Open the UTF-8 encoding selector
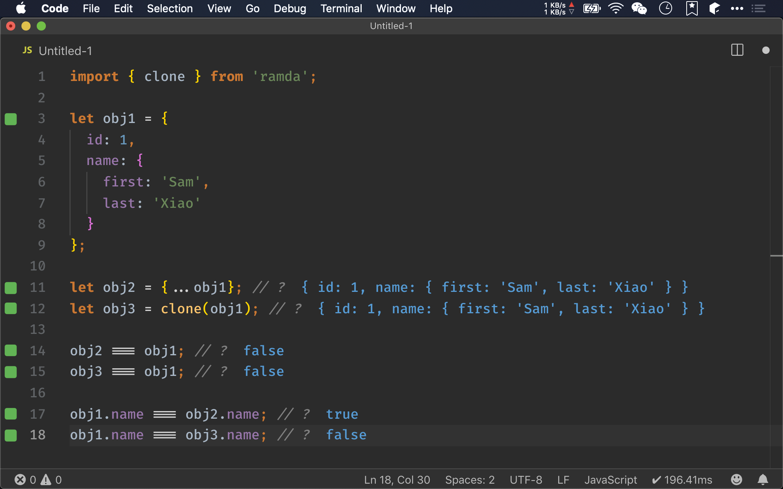Viewport: 783px width, 489px height. (526, 479)
